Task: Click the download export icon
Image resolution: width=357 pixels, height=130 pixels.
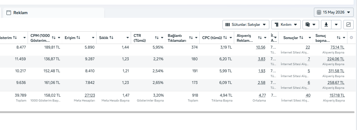Action: (x=326, y=25)
